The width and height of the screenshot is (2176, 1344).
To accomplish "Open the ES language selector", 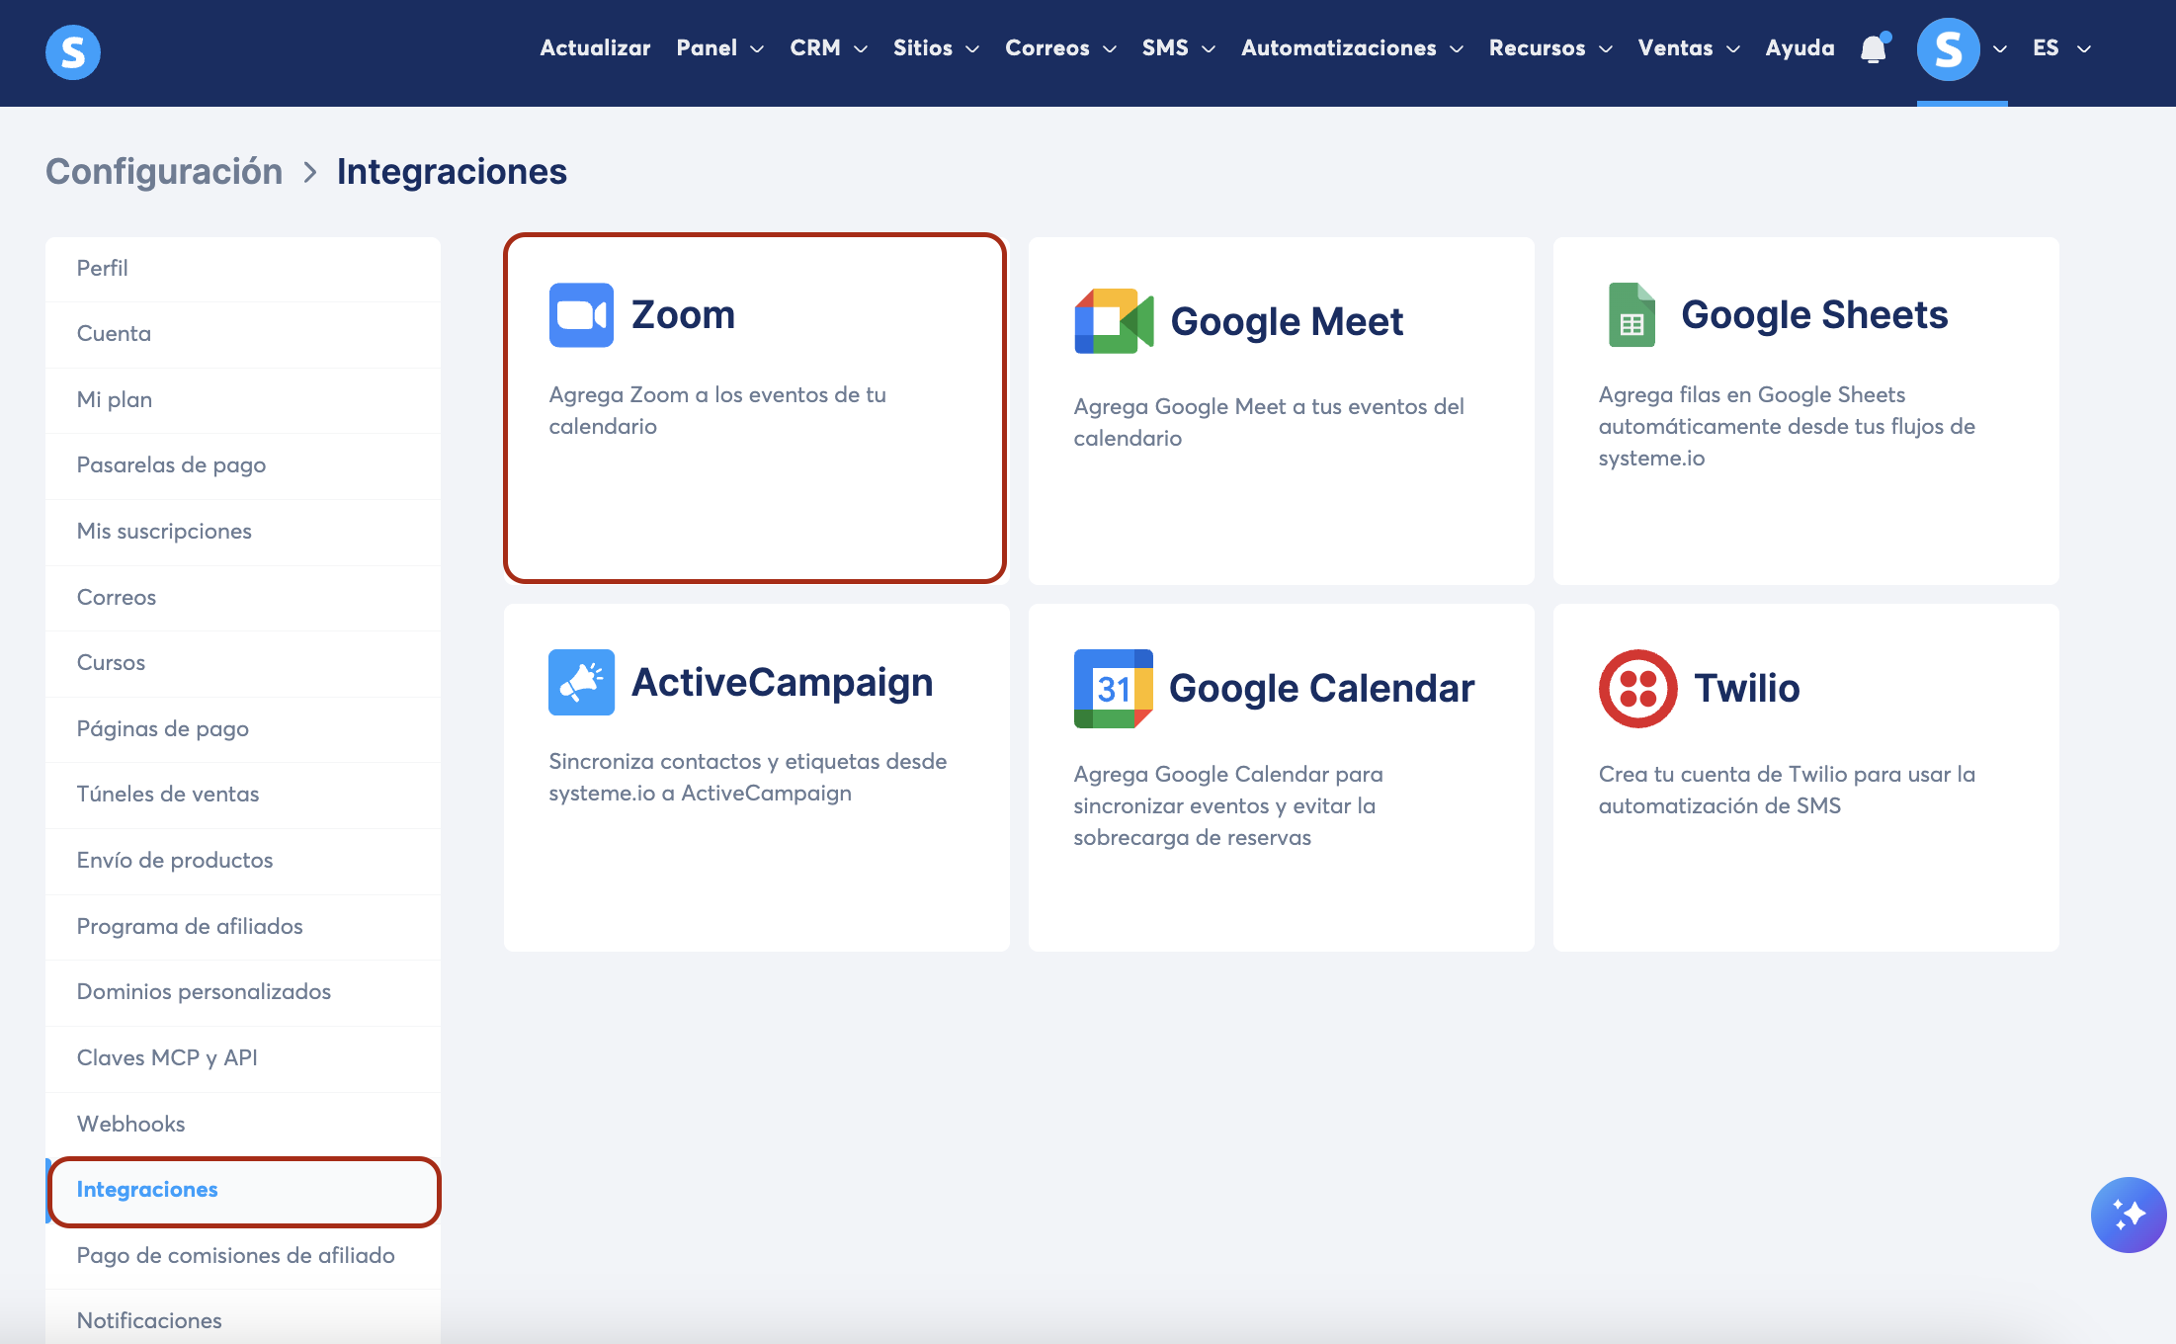I will (2062, 48).
